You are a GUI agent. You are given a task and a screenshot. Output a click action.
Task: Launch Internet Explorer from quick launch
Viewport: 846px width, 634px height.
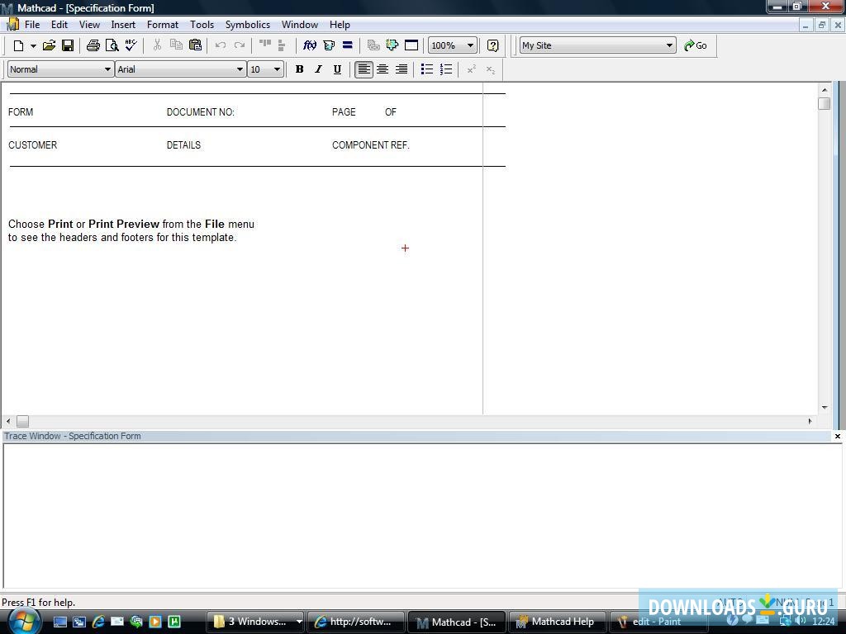pos(98,622)
